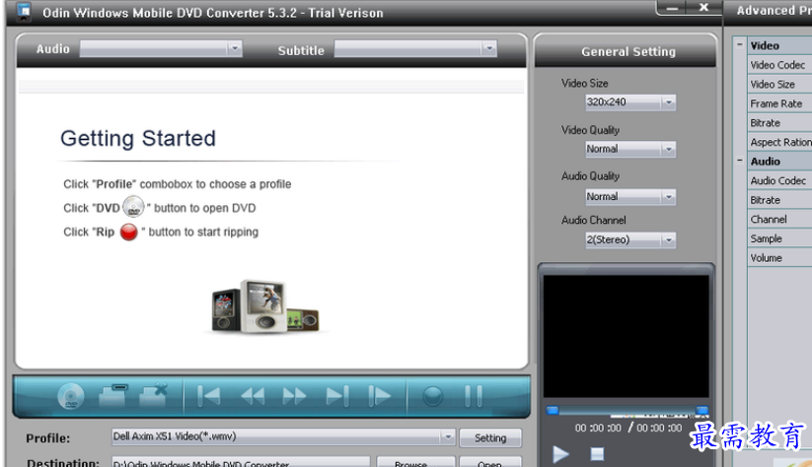Screen dimensions: 812x467
Task: Click the rewind button in the playback toolbar
Action: coord(253,396)
